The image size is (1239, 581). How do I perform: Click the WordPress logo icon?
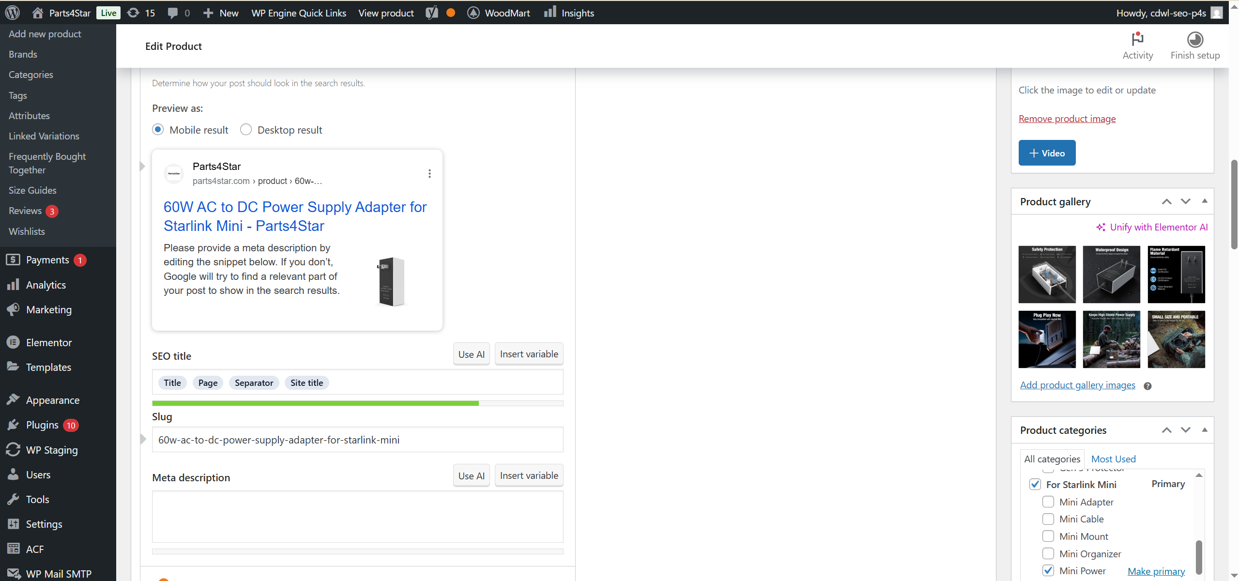pyautogui.click(x=12, y=13)
